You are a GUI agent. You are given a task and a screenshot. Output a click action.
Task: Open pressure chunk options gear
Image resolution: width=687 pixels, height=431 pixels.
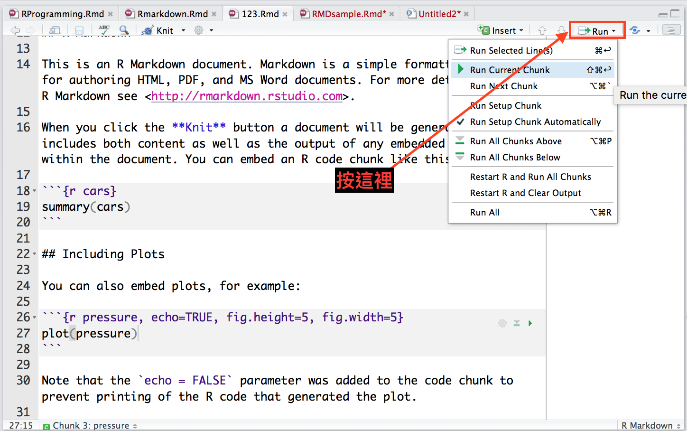(x=502, y=323)
